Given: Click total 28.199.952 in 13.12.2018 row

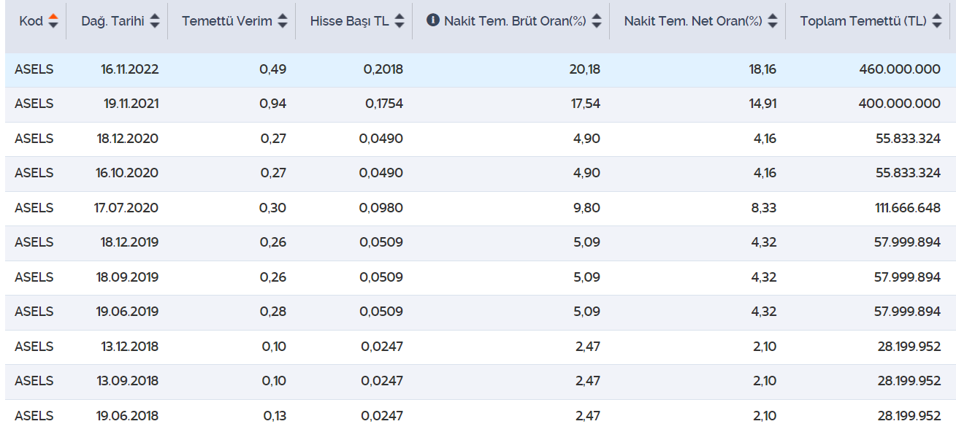Looking at the screenshot, I should click(x=909, y=347).
